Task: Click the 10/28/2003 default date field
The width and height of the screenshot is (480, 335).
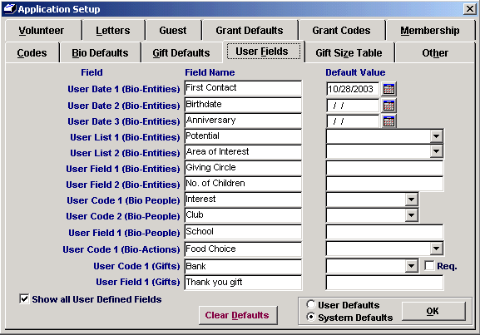Action: coord(353,89)
